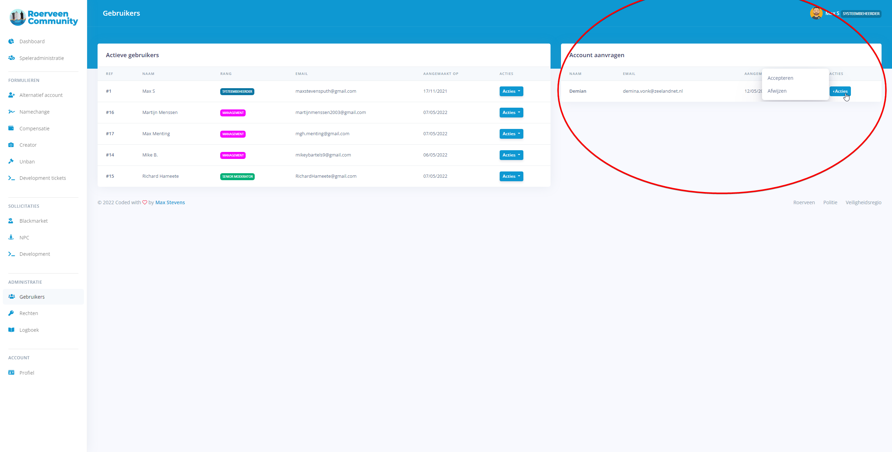Click the Logboek book icon
Image resolution: width=892 pixels, height=452 pixels.
(x=11, y=330)
